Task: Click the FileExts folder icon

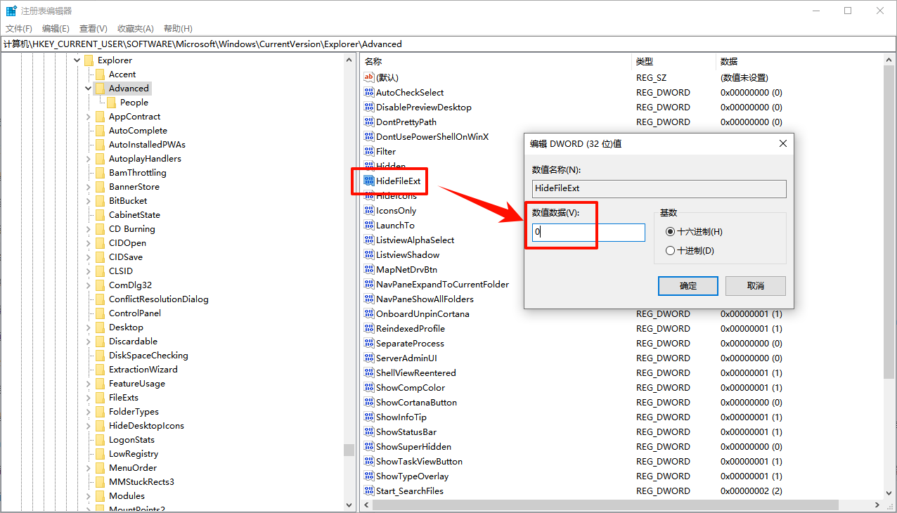Action: tap(100, 397)
